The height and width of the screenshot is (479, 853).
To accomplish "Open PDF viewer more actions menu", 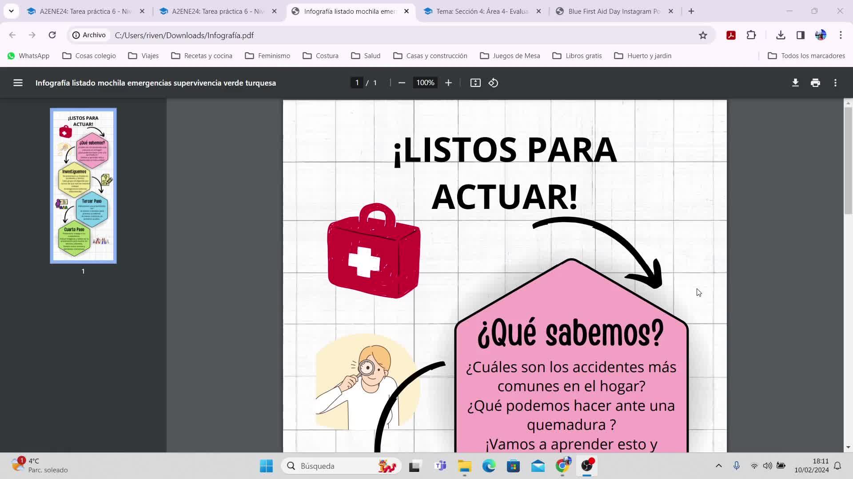I will 835,83.
